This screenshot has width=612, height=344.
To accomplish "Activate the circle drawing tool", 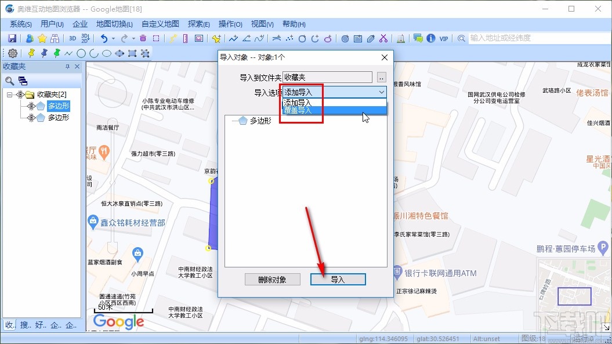I will coord(82,53).
